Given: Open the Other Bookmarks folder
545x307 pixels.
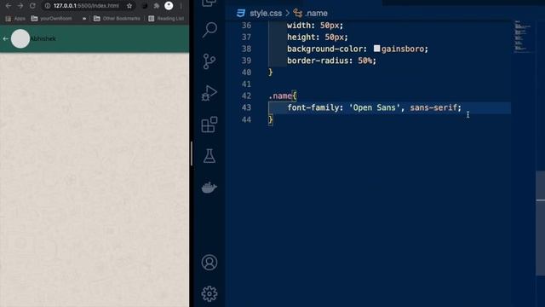Looking at the screenshot, I should [117, 19].
